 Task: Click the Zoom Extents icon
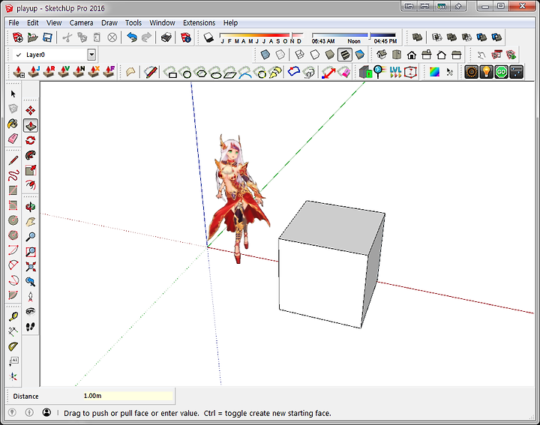pos(31,267)
